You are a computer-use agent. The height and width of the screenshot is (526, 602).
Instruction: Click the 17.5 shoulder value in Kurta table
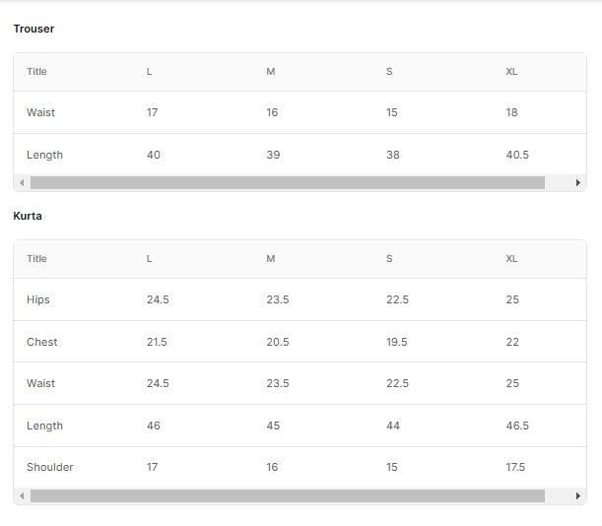[x=515, y=467]
